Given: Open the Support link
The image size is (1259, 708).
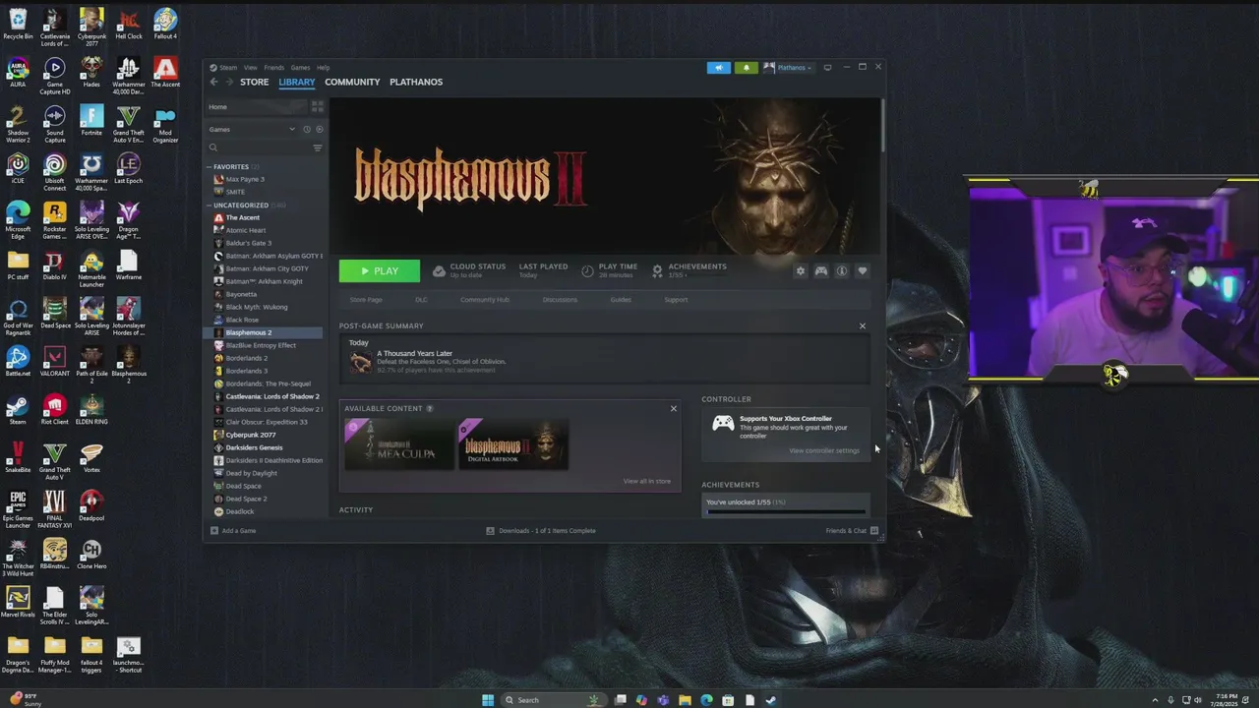Looking at the screenshot, I should click(676, 300).
